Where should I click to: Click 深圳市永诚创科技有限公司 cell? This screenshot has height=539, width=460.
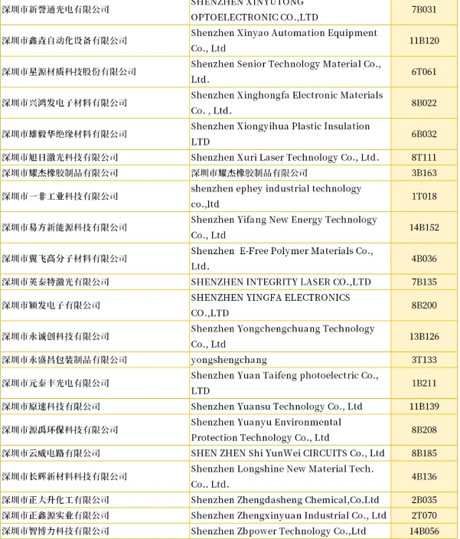tap(55, 336)
